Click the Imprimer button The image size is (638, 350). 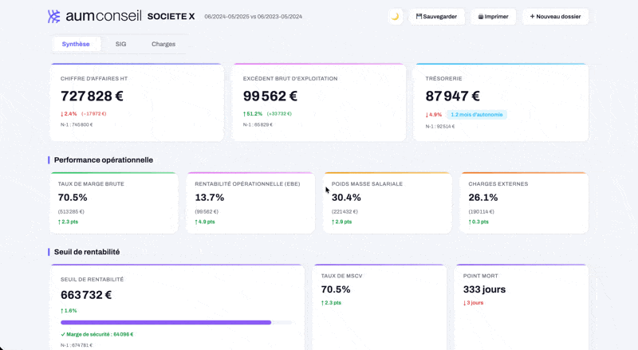pyautogui.click(x=493, y=17)
